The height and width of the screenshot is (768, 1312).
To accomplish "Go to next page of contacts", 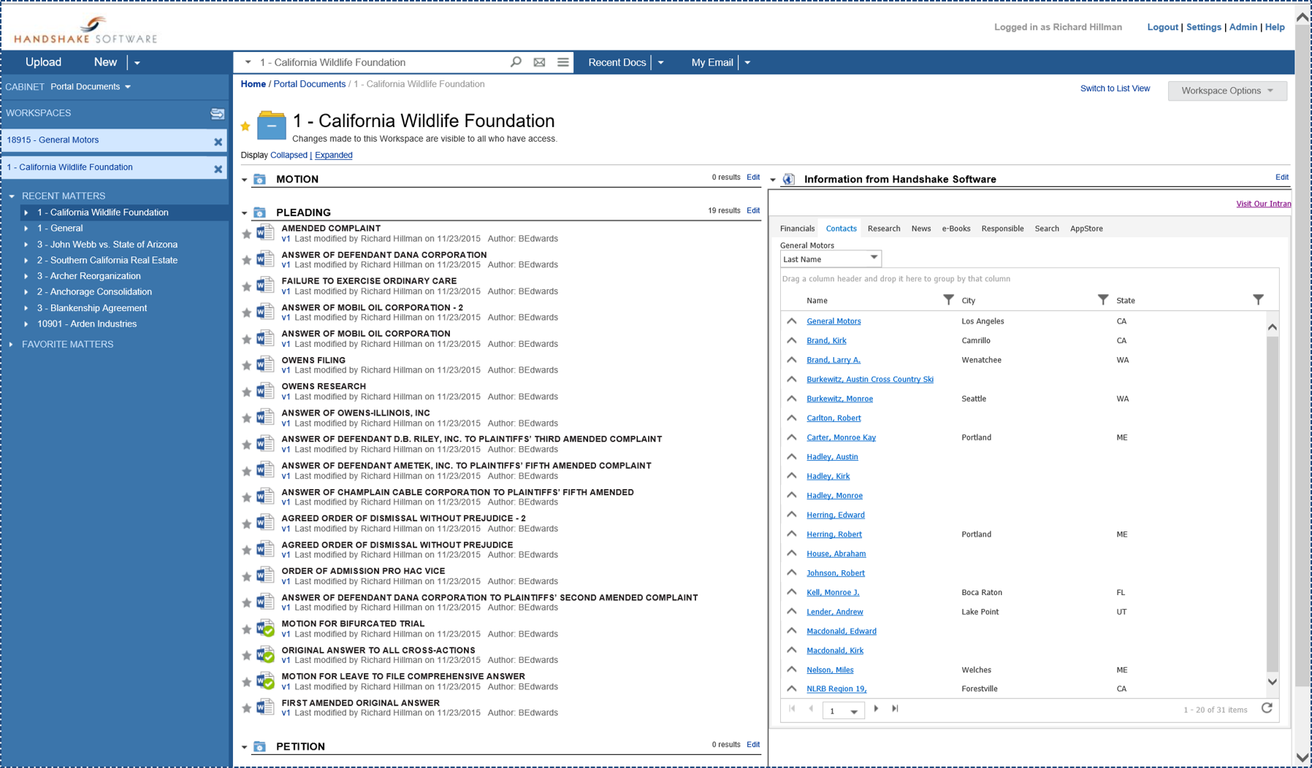I will [x=876, y=709].
